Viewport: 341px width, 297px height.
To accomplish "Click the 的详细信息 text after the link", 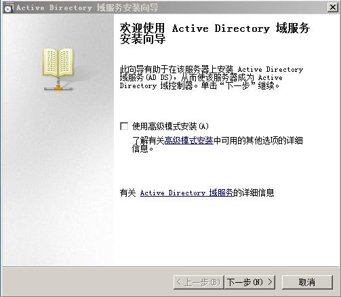I will click(254, 193).
